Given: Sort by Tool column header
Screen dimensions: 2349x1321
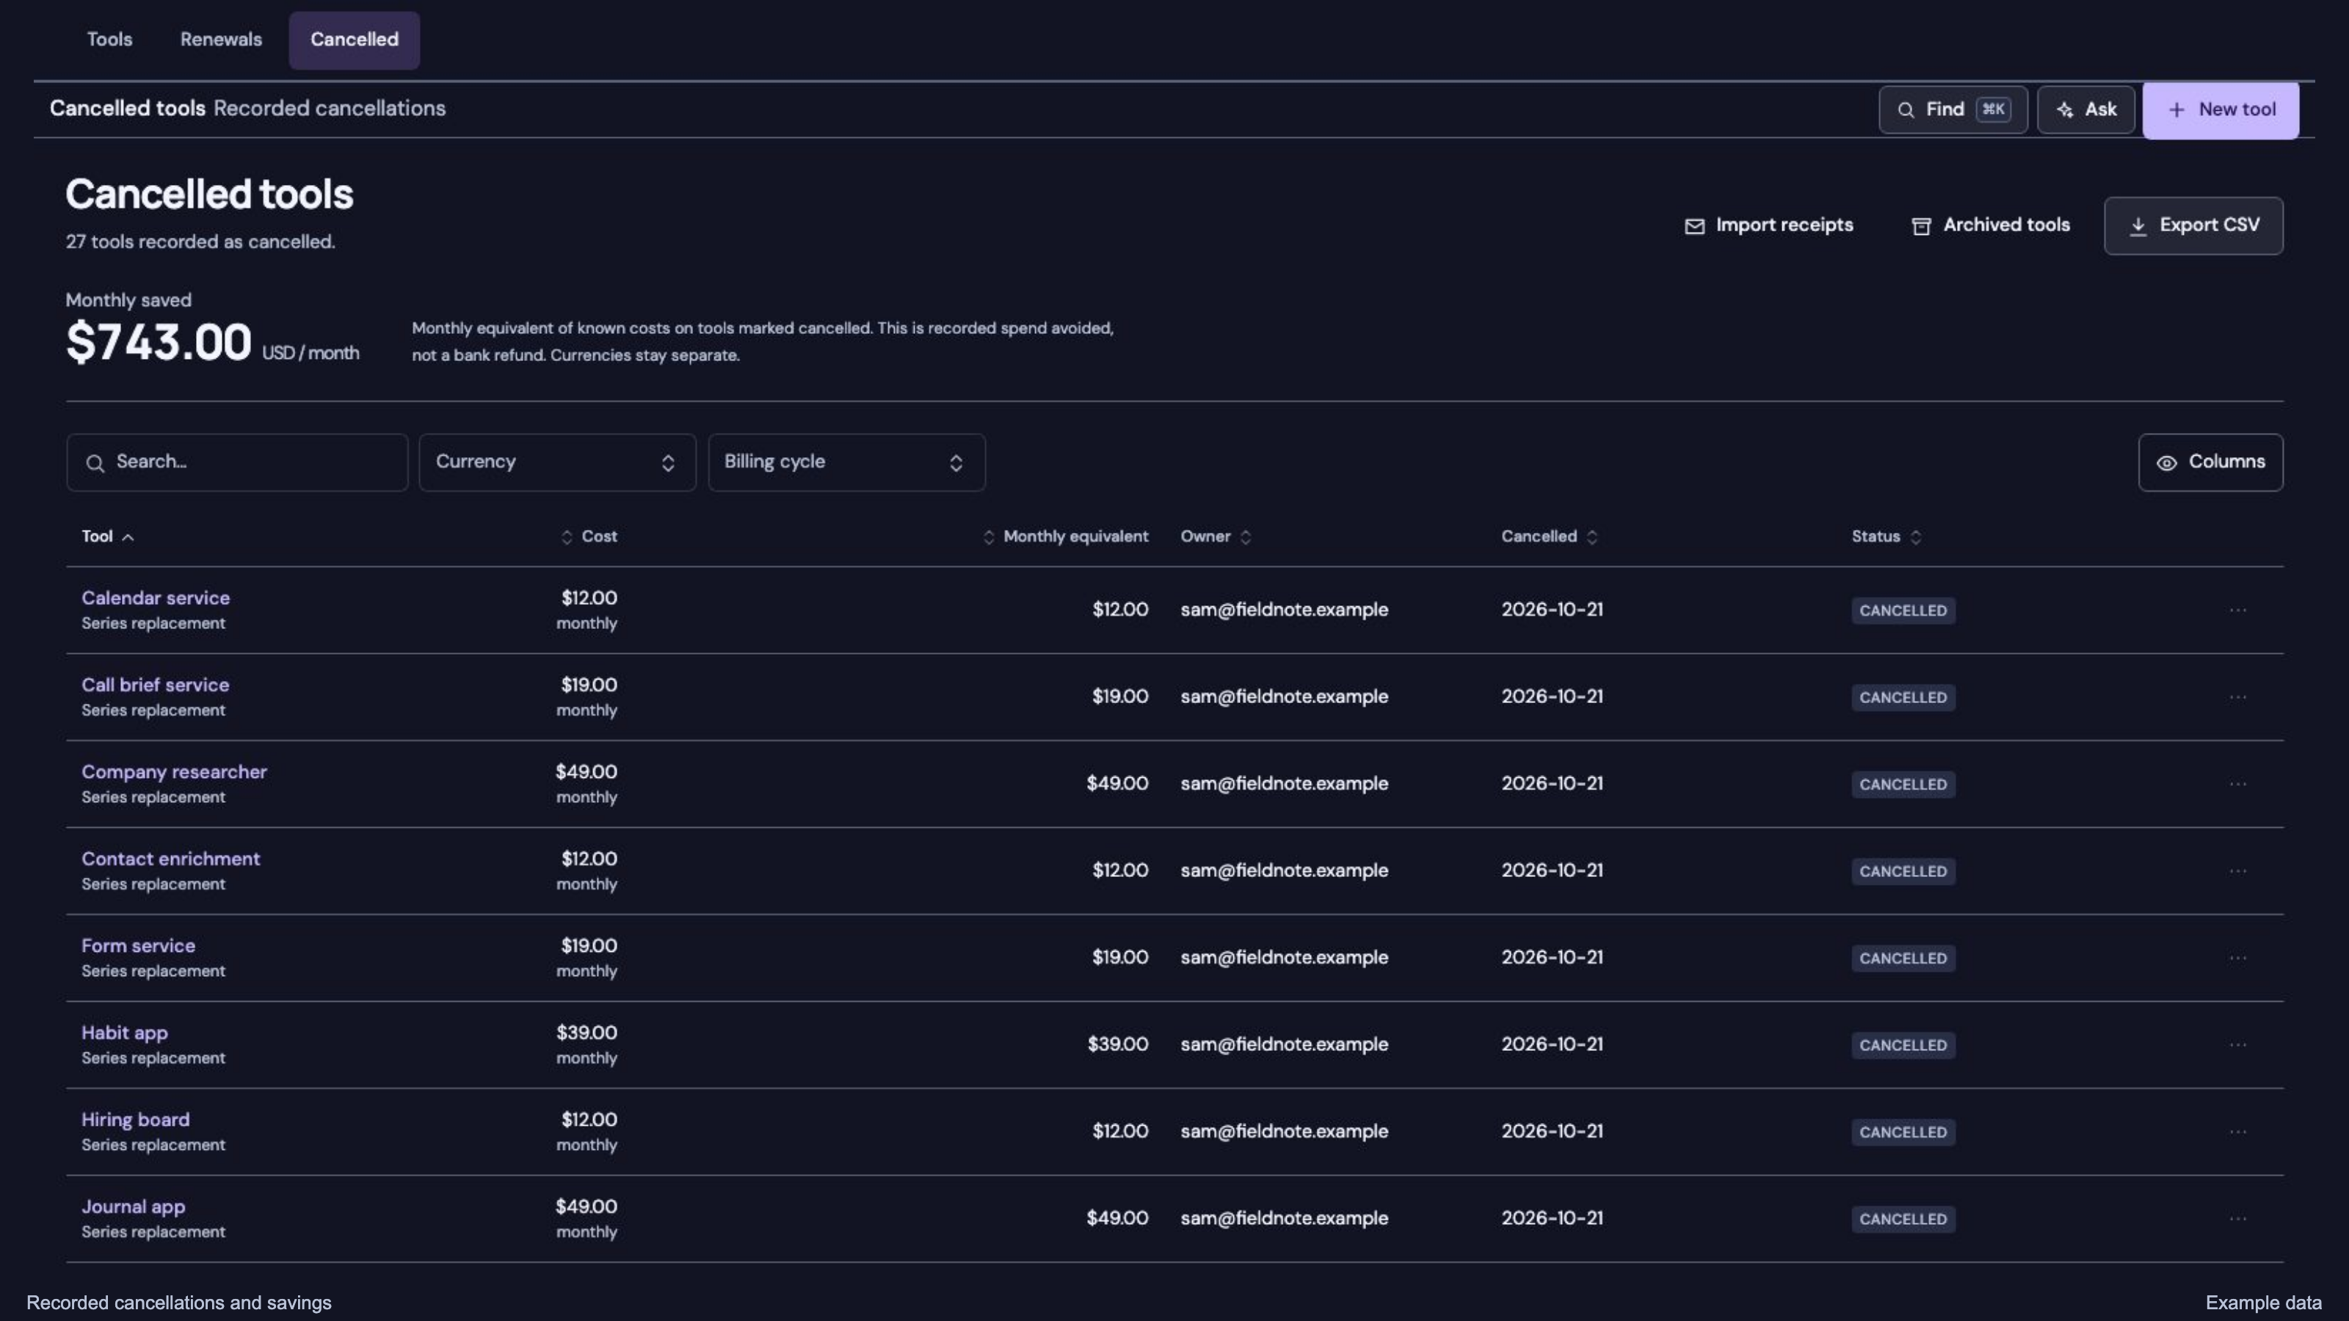Looking at the screenshot, I should coord(108,537).
